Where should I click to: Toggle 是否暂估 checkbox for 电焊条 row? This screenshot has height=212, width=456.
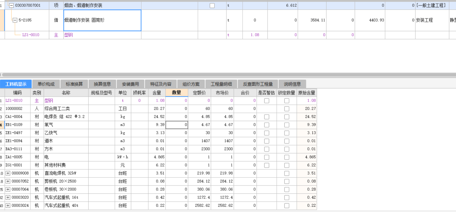coord(267,117)
